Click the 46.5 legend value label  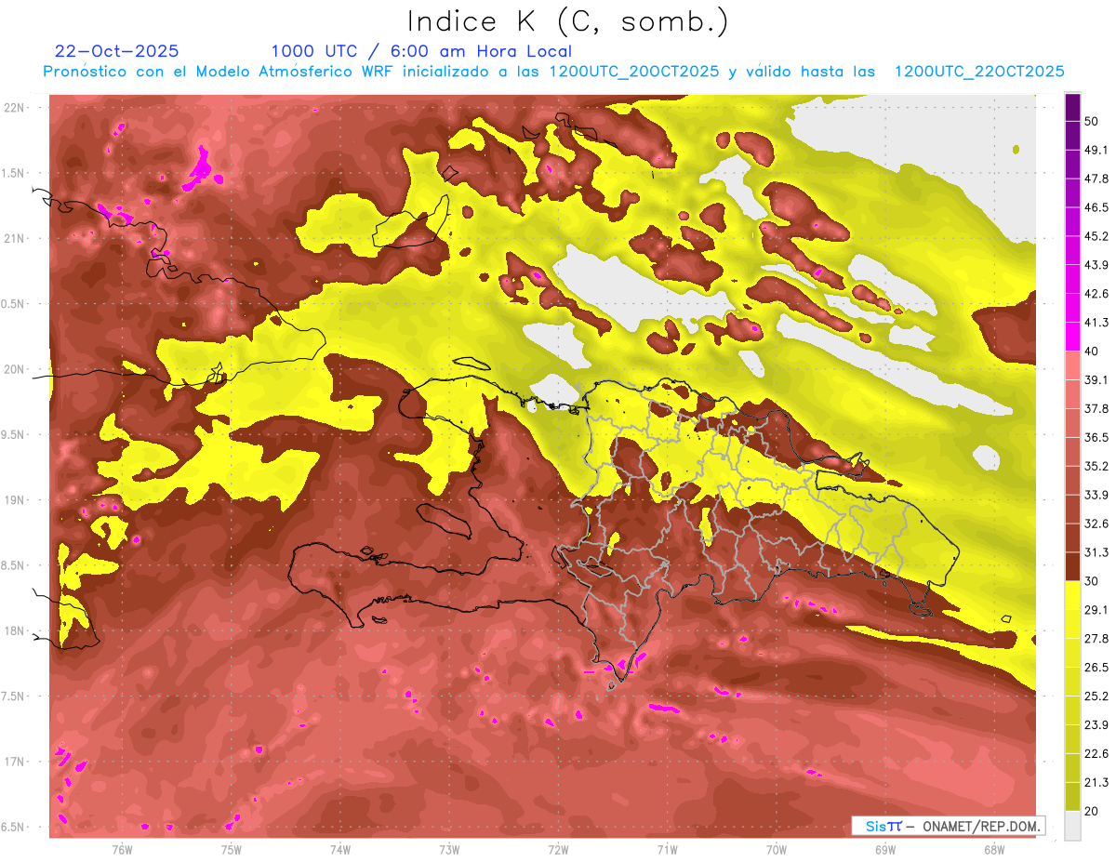pos(1096,207)
